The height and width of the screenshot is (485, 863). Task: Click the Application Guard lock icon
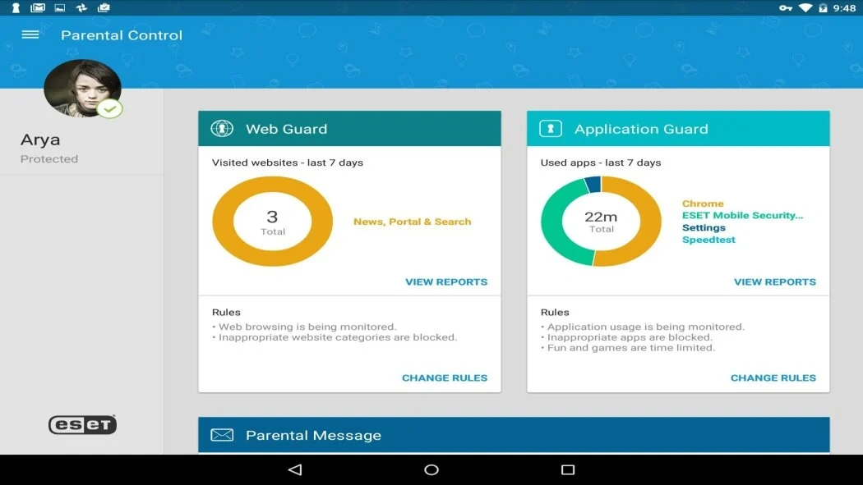tap(551, 128)
